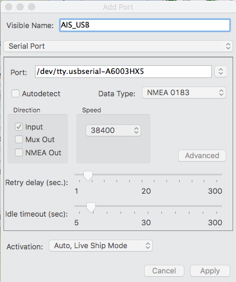Viewport: 236px width, 282px height.
Task: Enable the Mux Out checkbox
Action: (19, 139)
